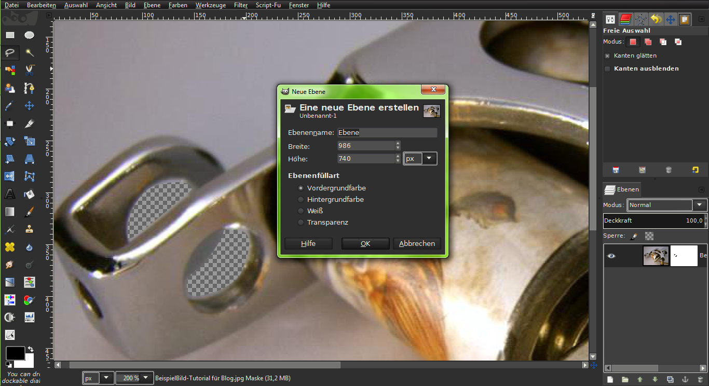This screenshot has width=709, height=386.
Task: Open the Script-Fu menu
Action: pyautogui.click(x=268, y=5)
